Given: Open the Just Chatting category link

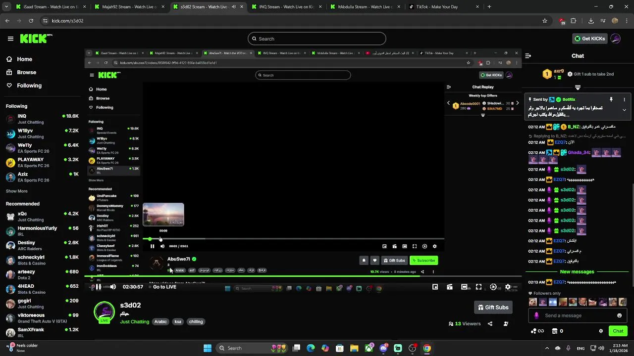Looking at the screenshot, I should [135, 322].
